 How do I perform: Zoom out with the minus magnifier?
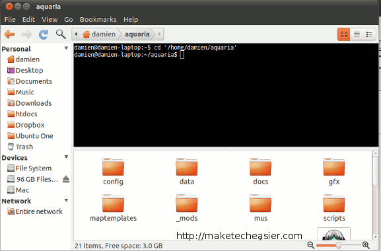pos(310,245)
